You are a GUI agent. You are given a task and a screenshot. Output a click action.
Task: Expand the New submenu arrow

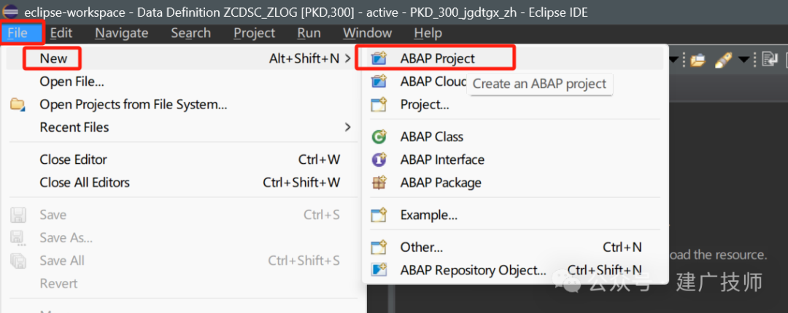(347, 59)
